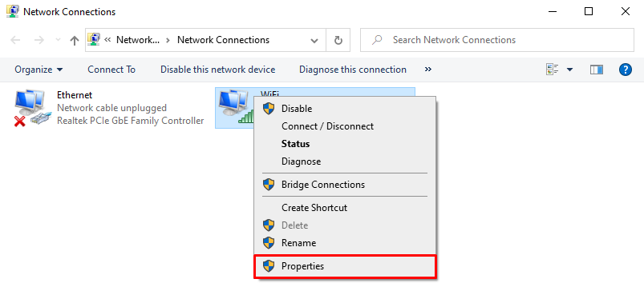Image resolution: width=644 pixels, height=291 pixels.
Task: Open the Help question mark icon
Action: coord(625,70)
